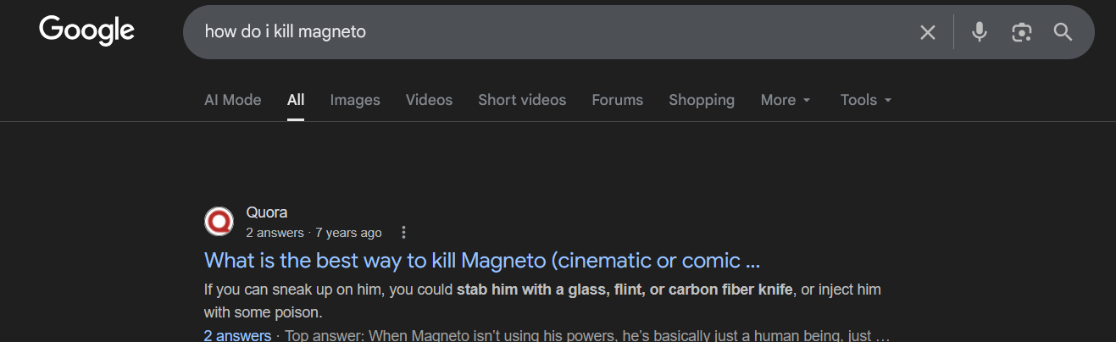The image size is (1116, 342).
Task: Start voice search with the microphone icon
Action: pos(980,32)
